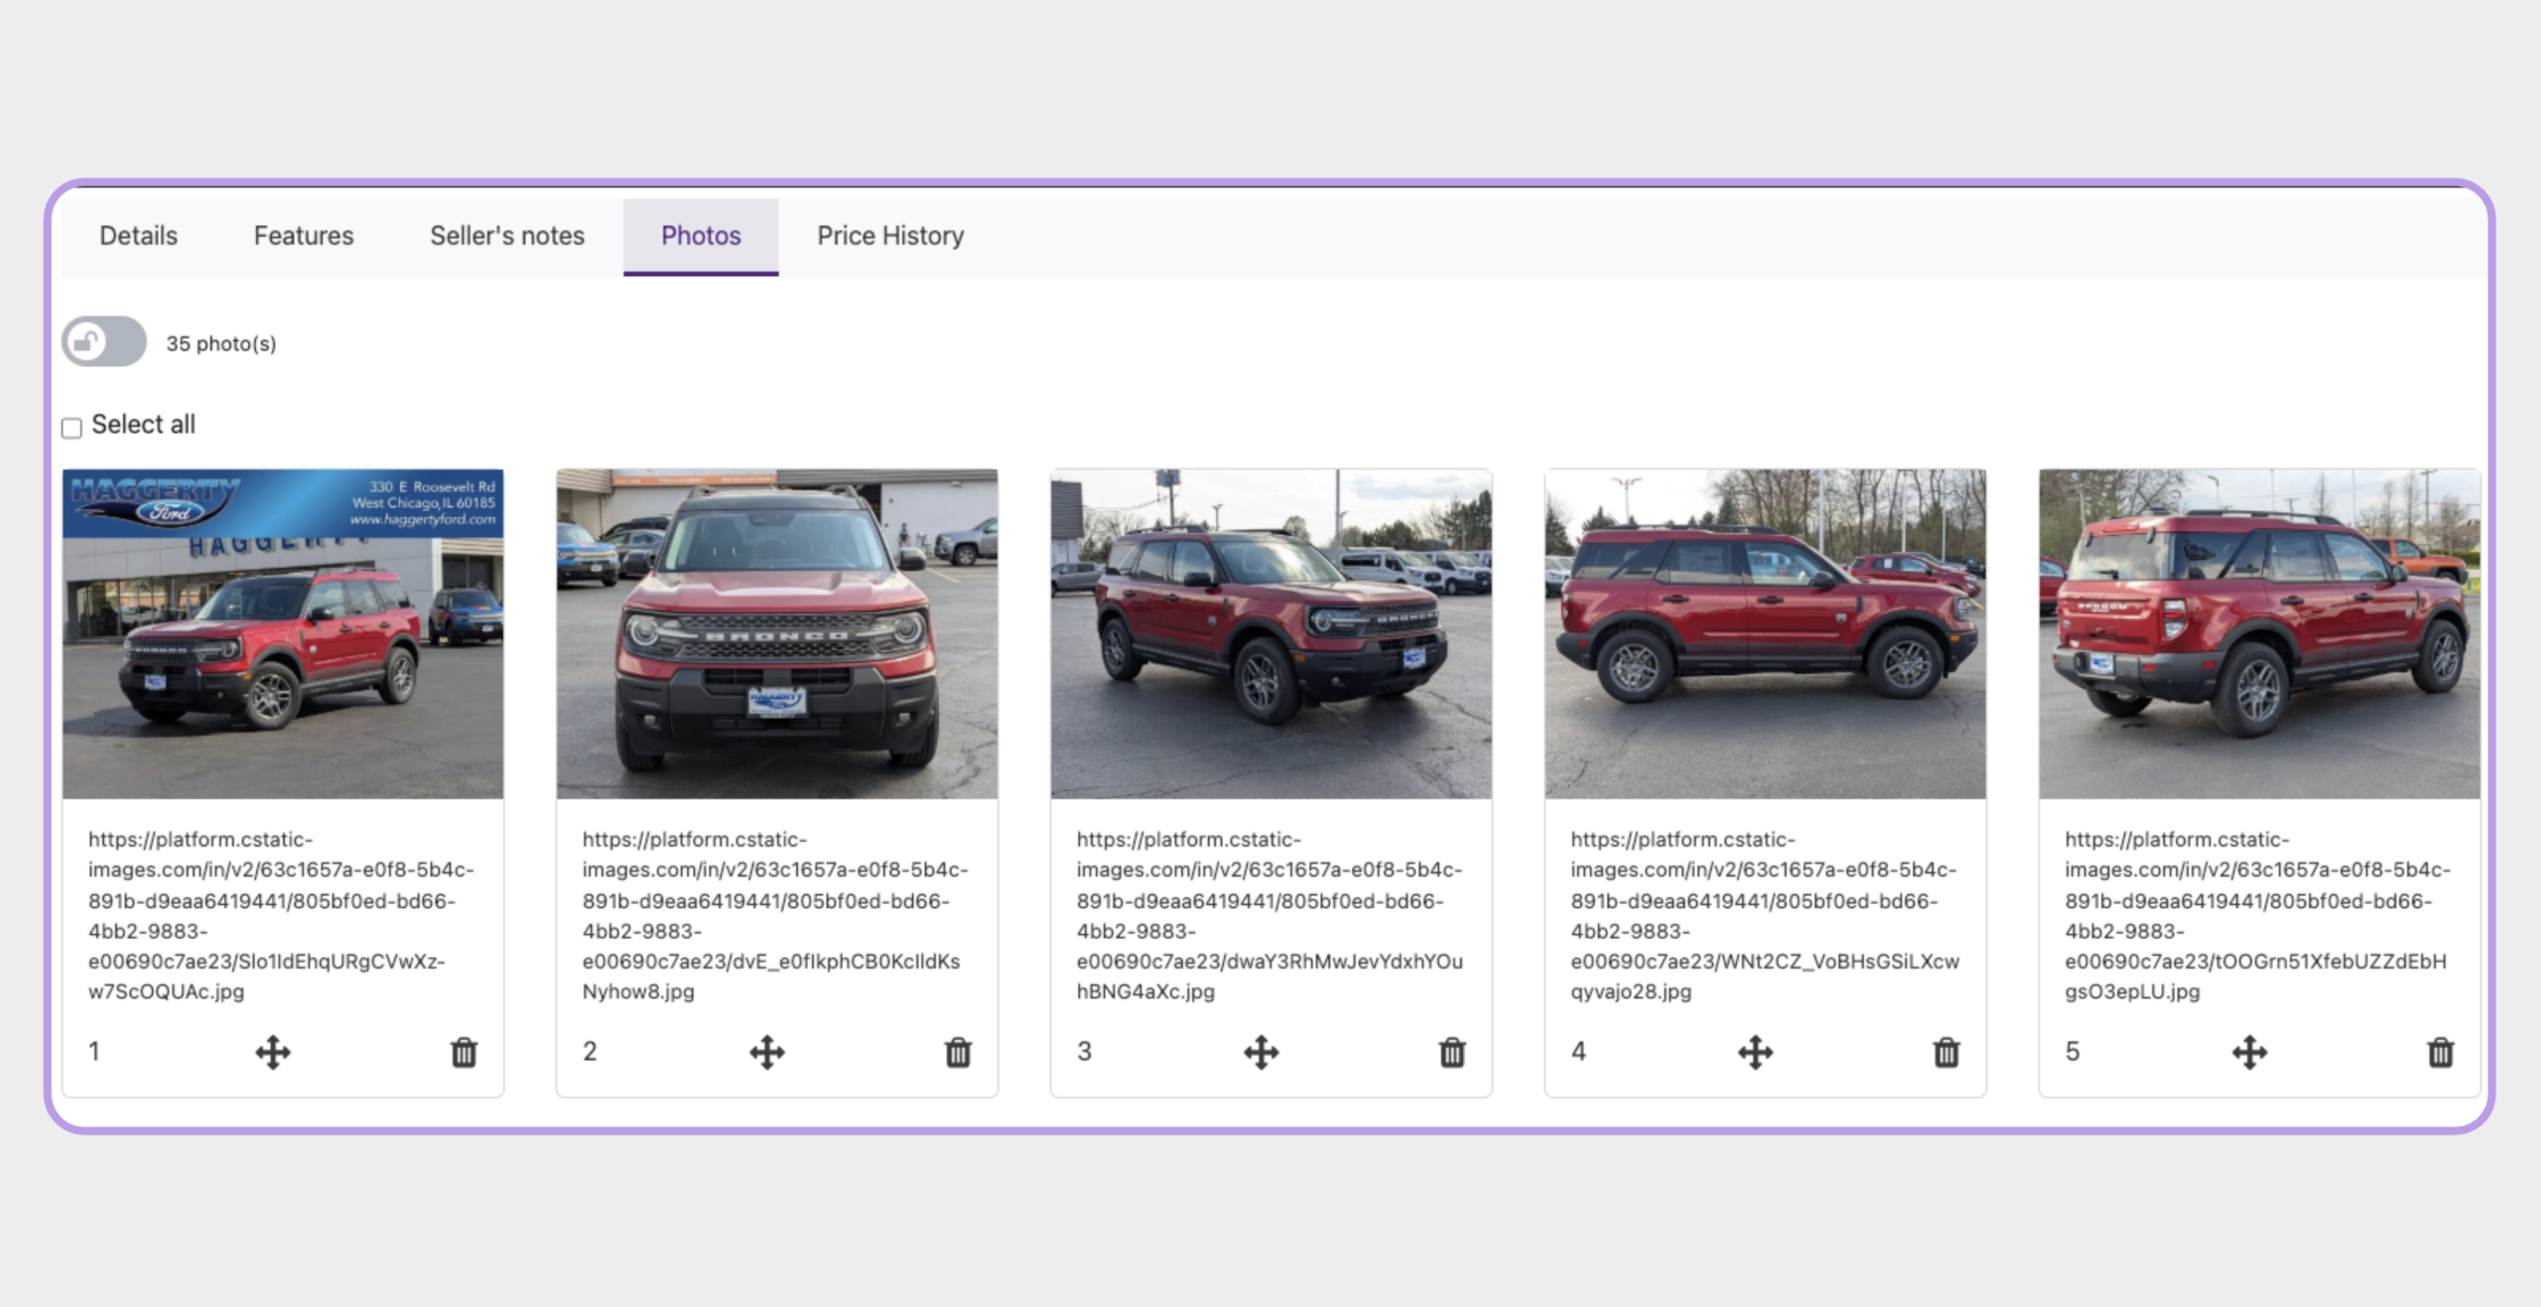The height and width of the screenshot is (1307, 2541).
Task: Click the URL ending hBNG4aXc.jpg
Action: pos(1270,915)
